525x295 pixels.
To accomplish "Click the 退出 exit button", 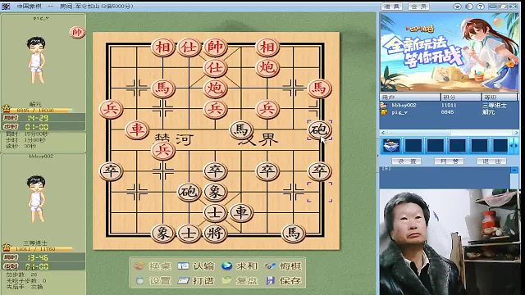I will tap(491, 161).
